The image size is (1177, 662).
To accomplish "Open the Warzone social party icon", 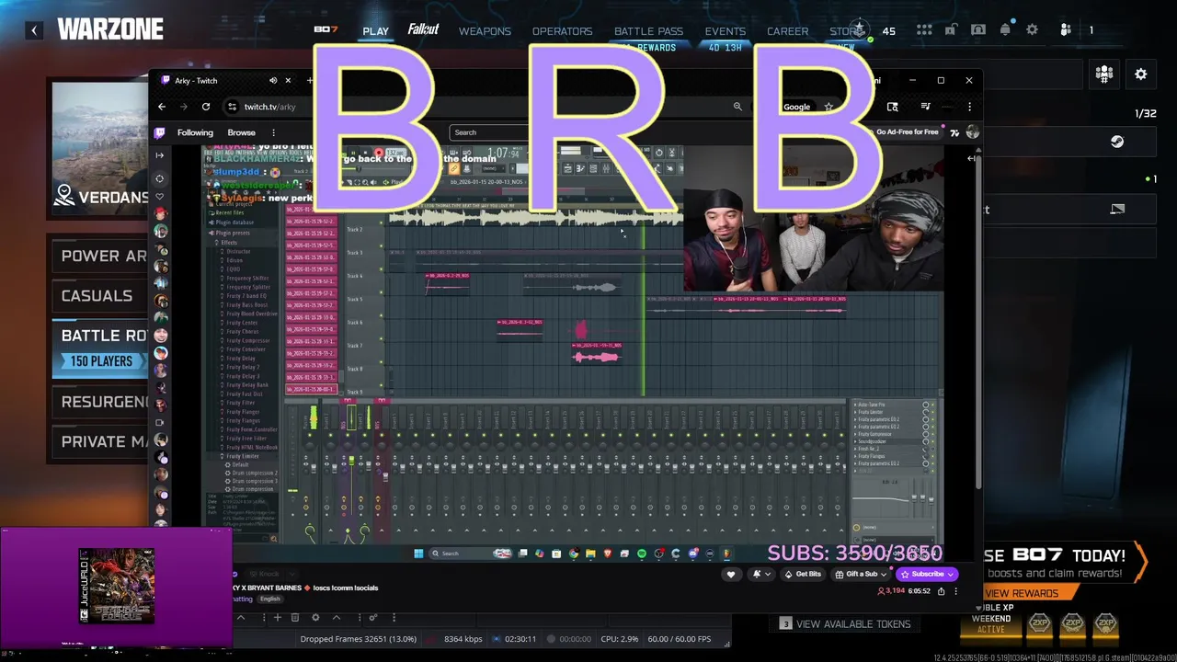I will tap(1066, 29).
